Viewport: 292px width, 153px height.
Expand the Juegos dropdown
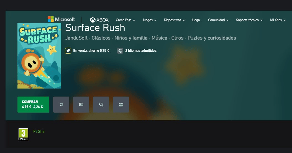(149, 20)
